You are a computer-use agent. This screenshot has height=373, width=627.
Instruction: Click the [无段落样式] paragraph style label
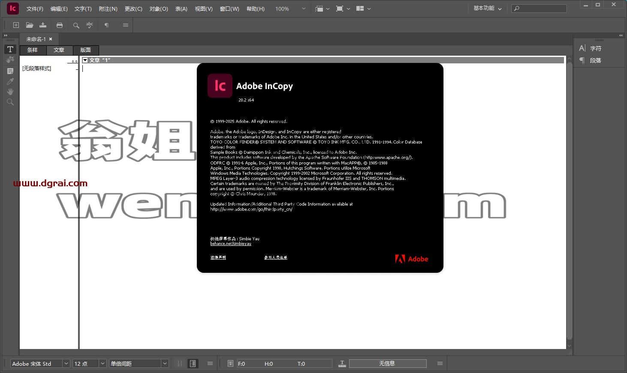click(37, 69)
